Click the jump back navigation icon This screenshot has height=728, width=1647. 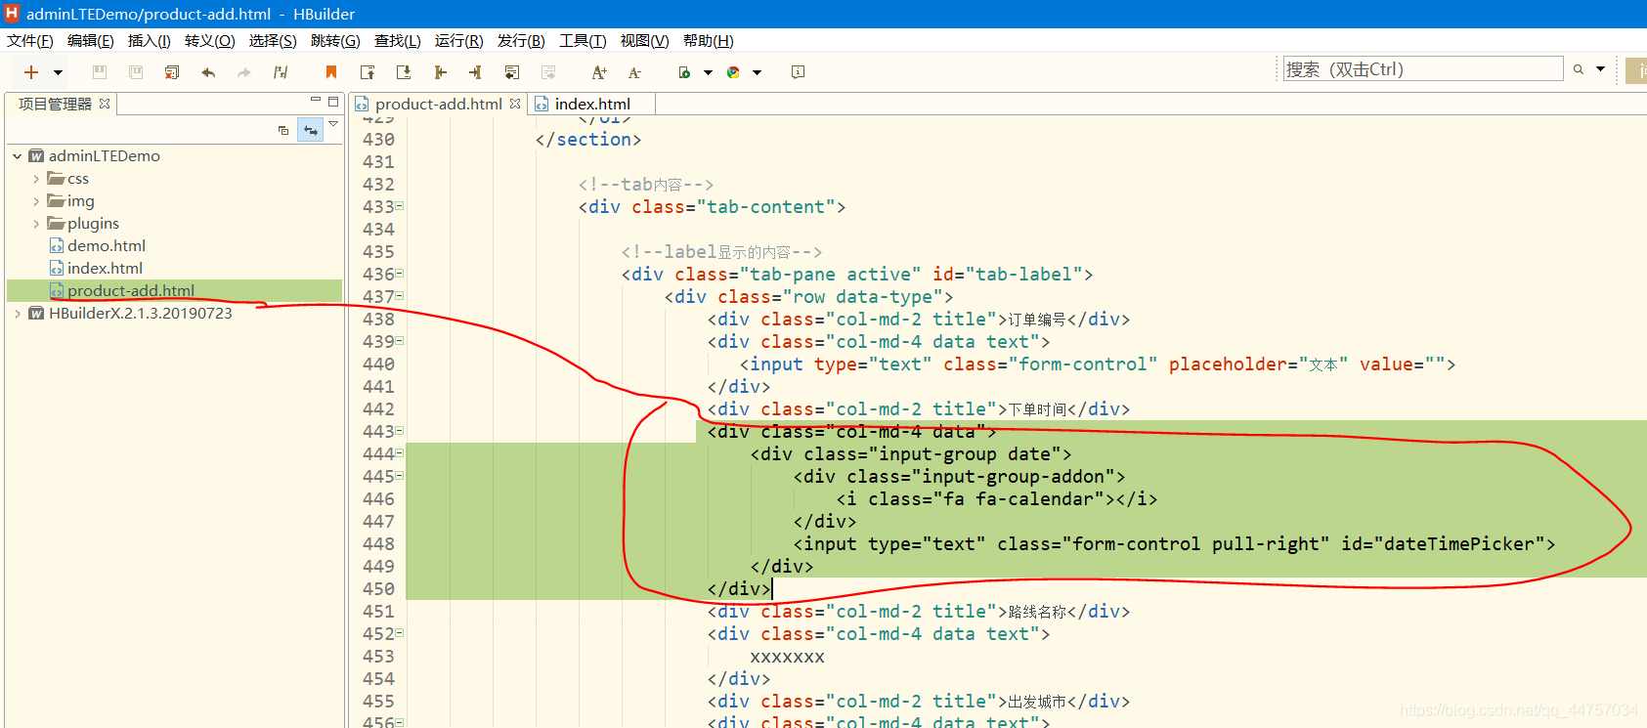[440, 72]
